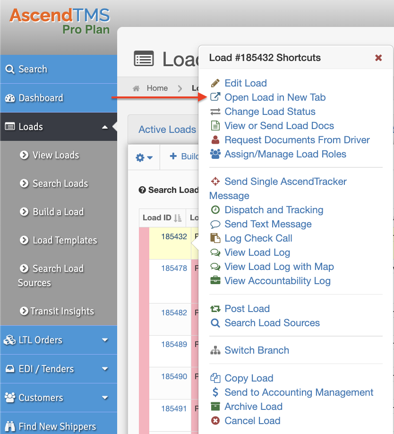Click the document icon for View or Send Load Docs
Viewport: 394px width, 434px height.
[x=215, y=126]
